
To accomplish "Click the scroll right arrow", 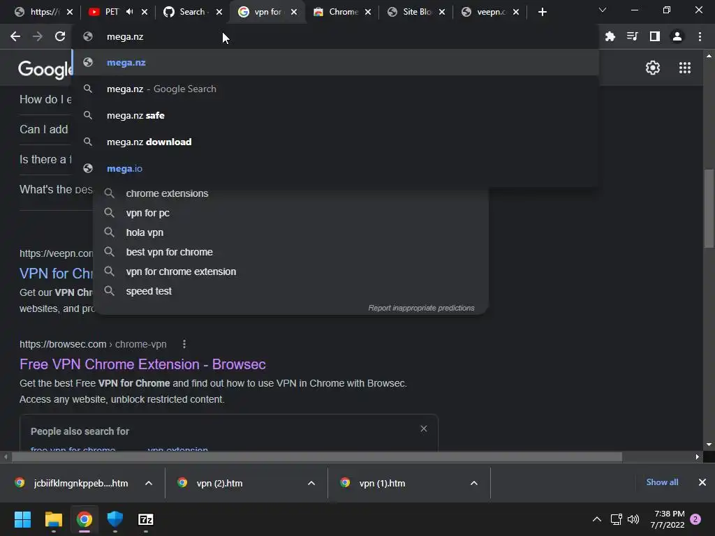I will pyautogui.click(x=698, y=456).
